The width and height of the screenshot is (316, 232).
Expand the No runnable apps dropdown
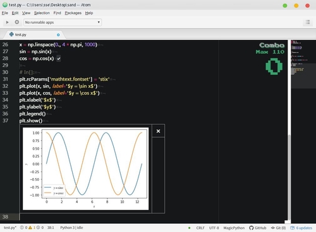pyautogui.click(x=63, y=22)
